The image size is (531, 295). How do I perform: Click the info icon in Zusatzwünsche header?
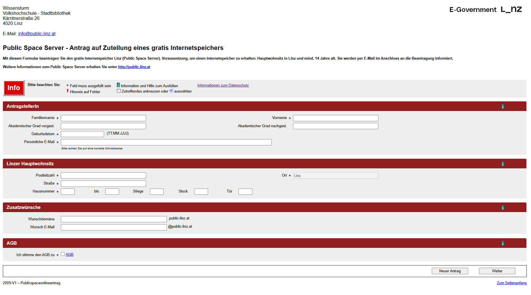point(503,208)
